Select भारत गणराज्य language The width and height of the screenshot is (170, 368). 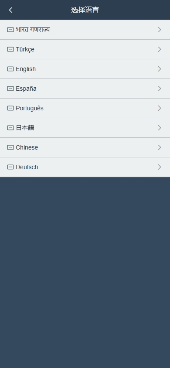coord(85,30)
